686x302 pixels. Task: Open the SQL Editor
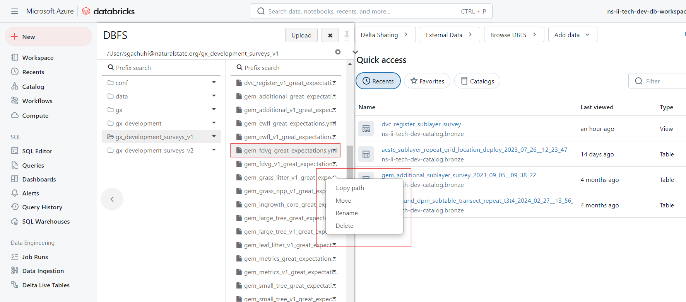click(x=37, y=151)
